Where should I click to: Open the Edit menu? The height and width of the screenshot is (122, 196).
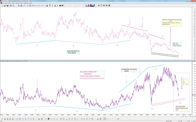click(x=6, y=3)
